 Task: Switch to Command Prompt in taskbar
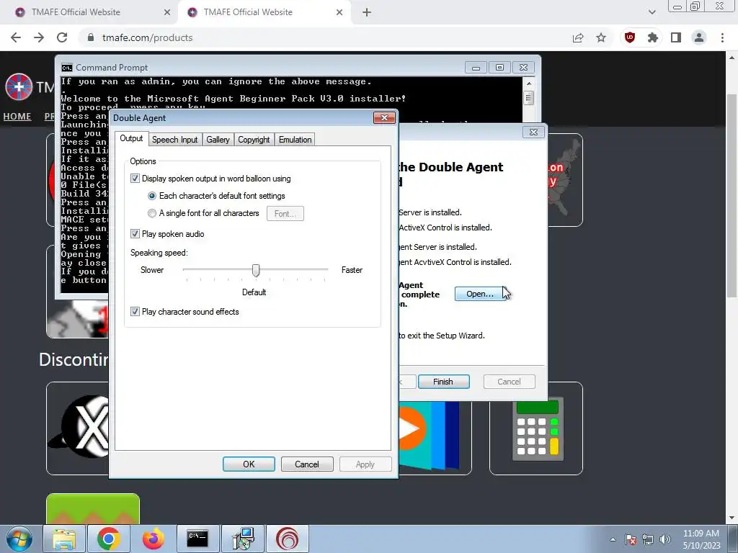[197, 539]
